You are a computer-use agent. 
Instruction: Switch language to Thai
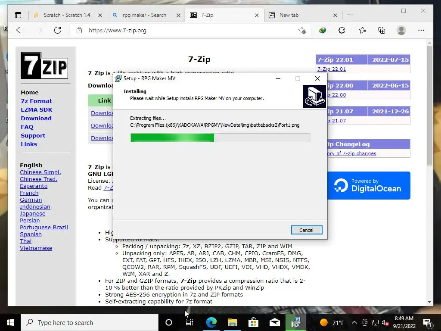coord(25,241)
